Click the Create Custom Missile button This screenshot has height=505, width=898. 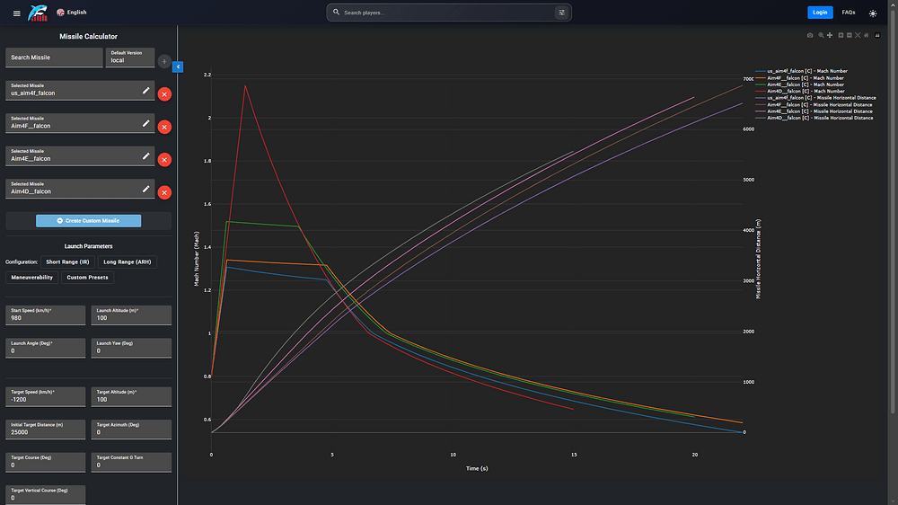click(x=88, y=221)
